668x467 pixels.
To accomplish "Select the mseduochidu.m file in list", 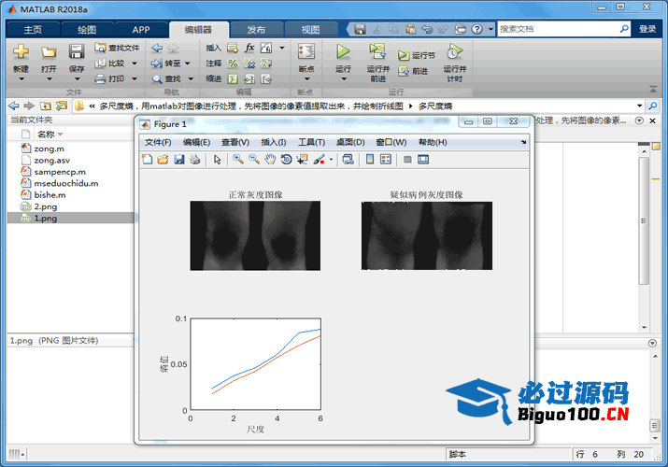I will click(x=65, y=183).
